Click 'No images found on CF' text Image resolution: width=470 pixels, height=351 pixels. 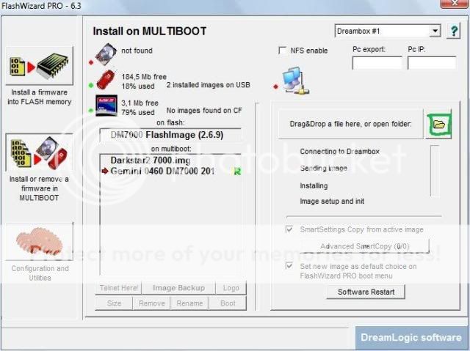(x=204, y=111)
